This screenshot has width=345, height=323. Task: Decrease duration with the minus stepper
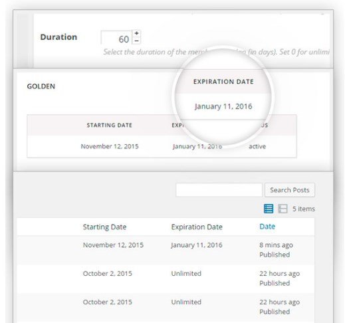coord(136,41)
